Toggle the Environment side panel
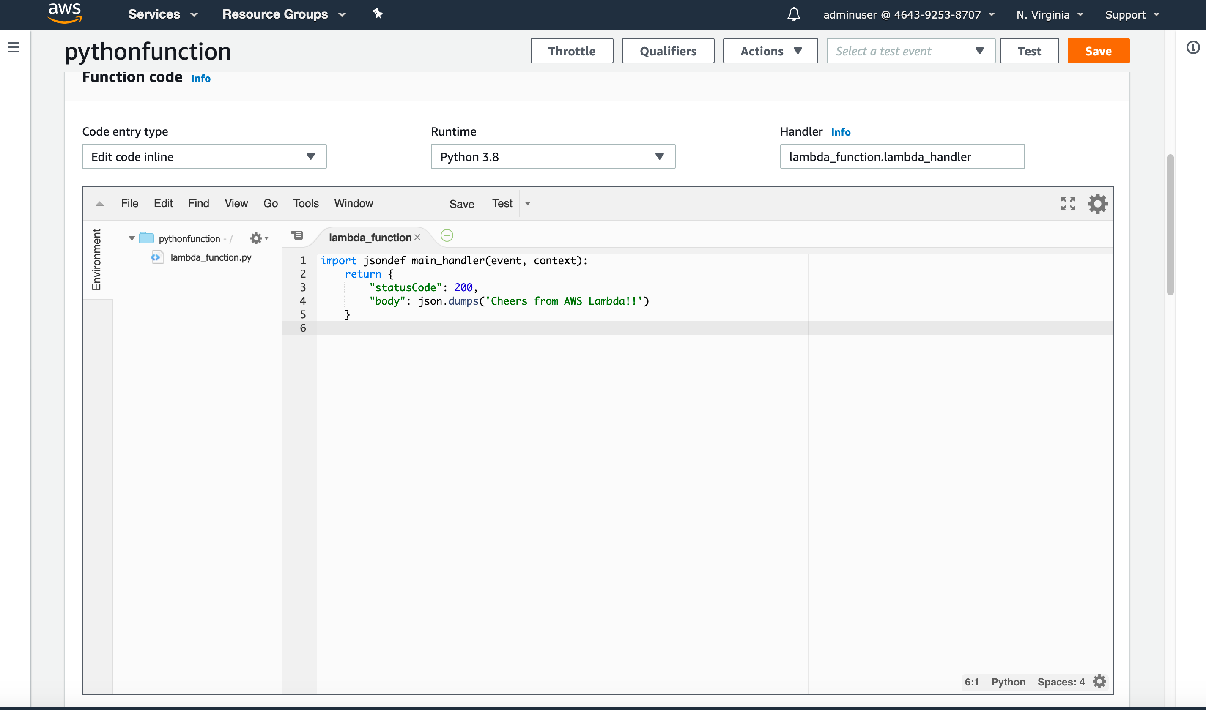Screen dimensions: 1206x710 (97, 259)
